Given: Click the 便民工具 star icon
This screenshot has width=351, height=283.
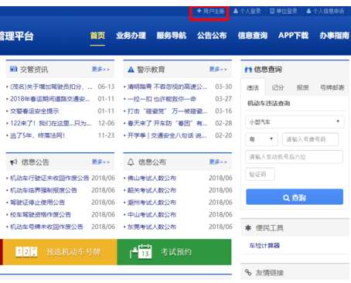Looking at the screenshot, I should click(248, 227).
